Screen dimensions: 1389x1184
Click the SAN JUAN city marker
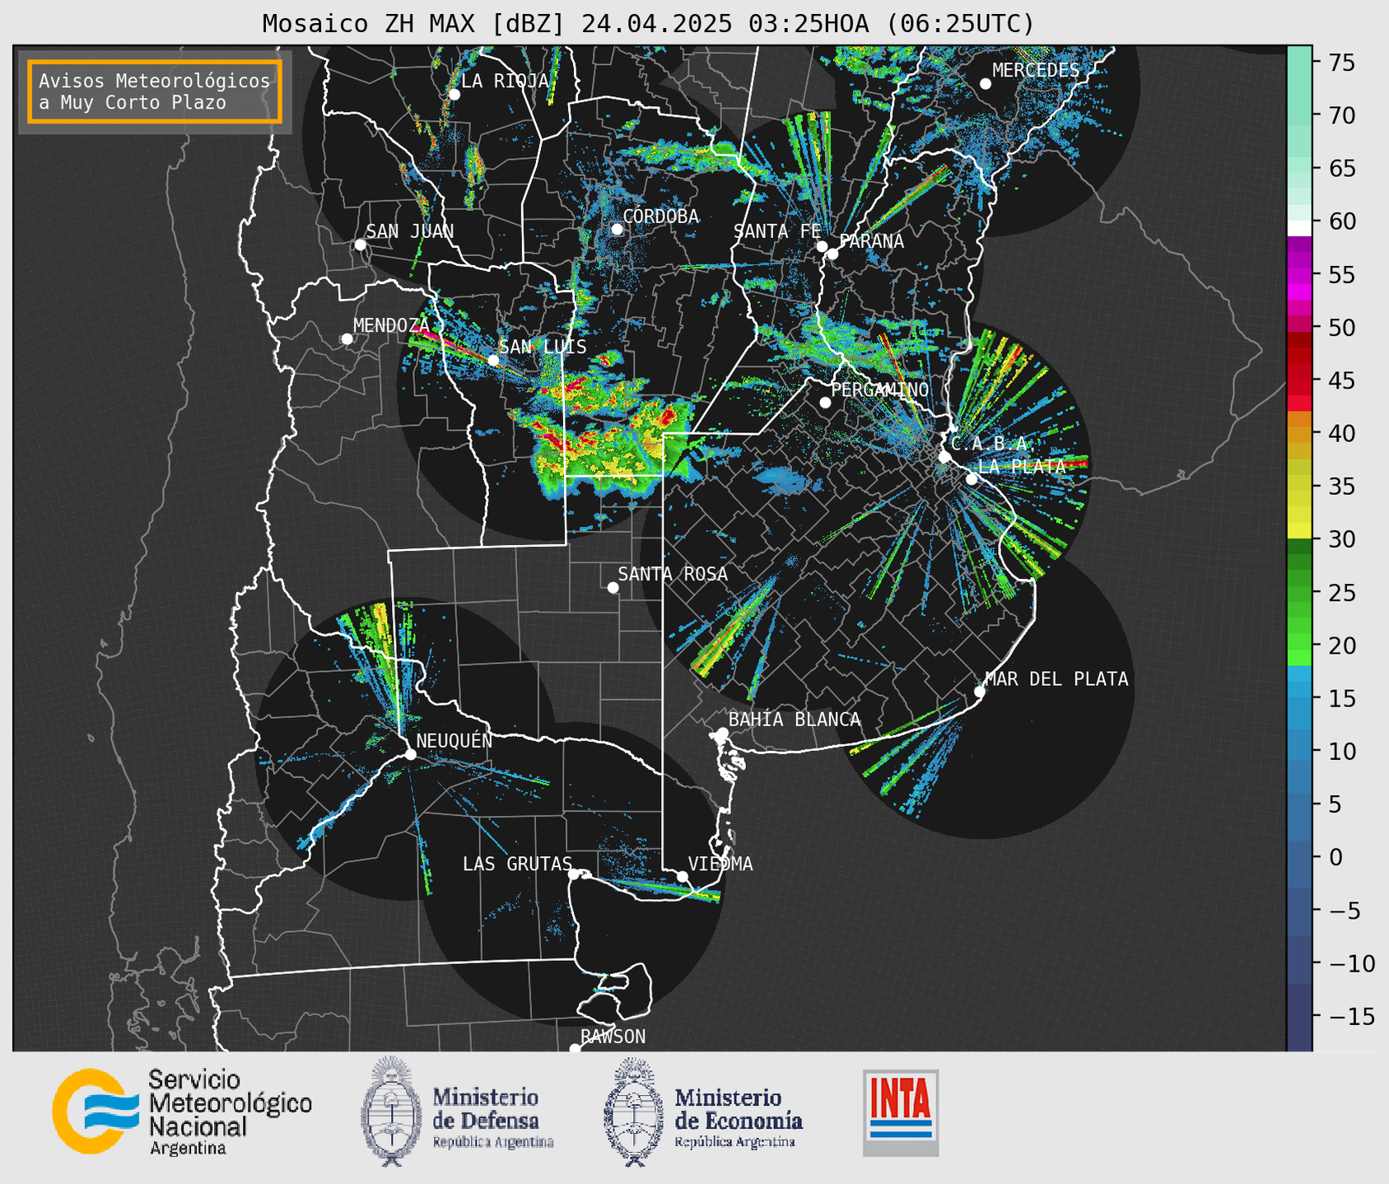point(360,245)
